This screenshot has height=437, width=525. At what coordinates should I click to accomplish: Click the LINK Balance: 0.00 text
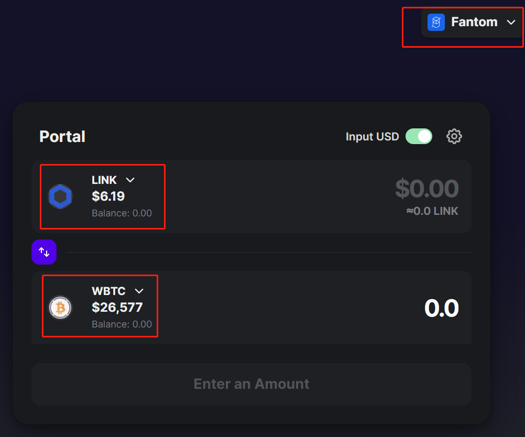coord(122,213)
